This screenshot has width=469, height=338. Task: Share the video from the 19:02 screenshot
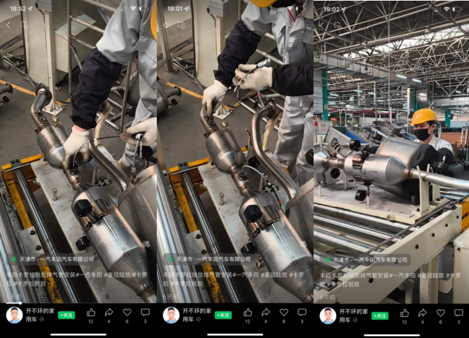(x=422, y=312)
